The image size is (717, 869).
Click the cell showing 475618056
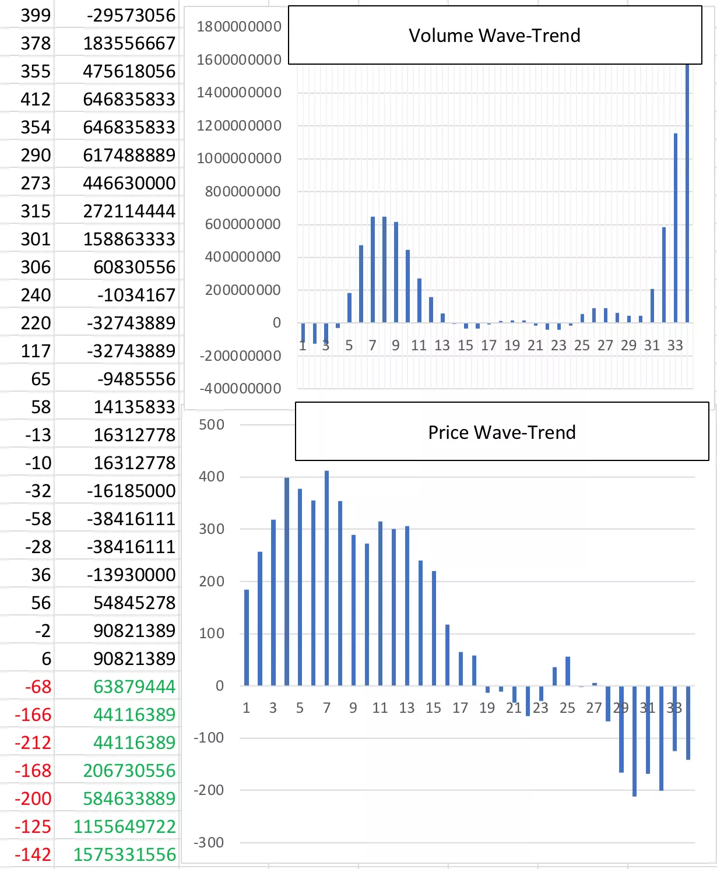click(129, 72)
